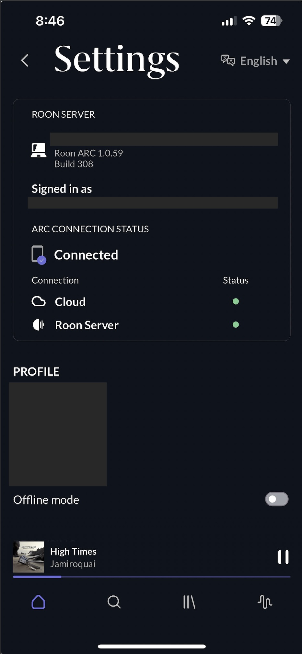Tap the High Times song title
Image resolution: width=302 pixels, height=654 pixels.
point(74,551)
